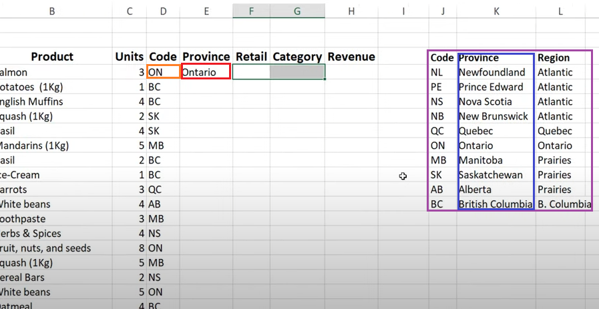Viewport: 599px width, 309px height.
Task: Click the Revenue header cell
Action: tap(351, 57)
